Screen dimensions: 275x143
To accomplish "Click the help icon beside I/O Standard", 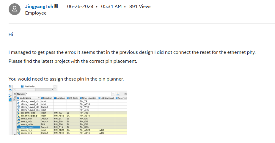I will (100, 98).
